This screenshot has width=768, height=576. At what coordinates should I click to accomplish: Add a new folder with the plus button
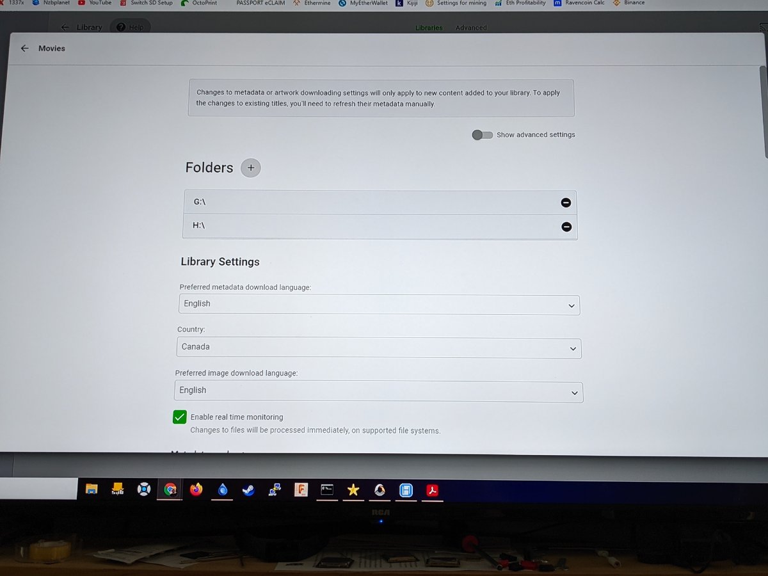(x=251, y=168)
